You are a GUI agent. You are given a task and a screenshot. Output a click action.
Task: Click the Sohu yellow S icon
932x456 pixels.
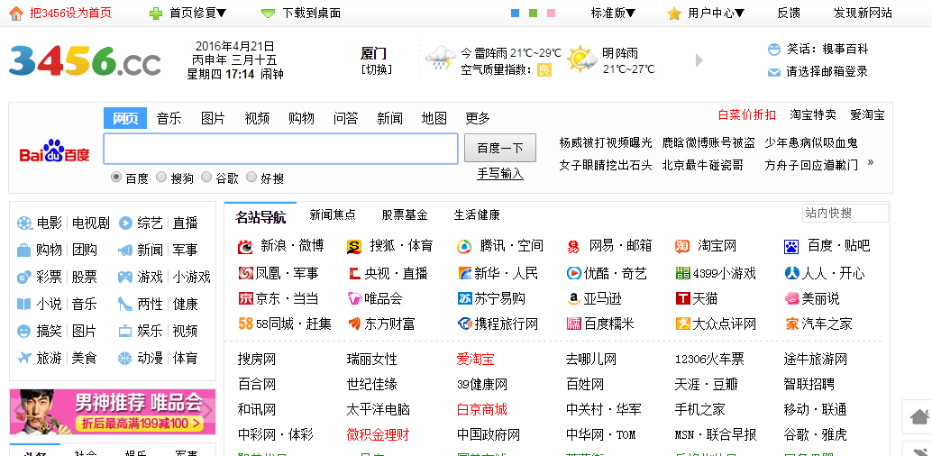354,246
